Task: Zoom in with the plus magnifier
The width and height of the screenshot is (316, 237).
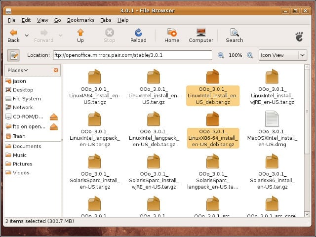Action: (250, 55)
